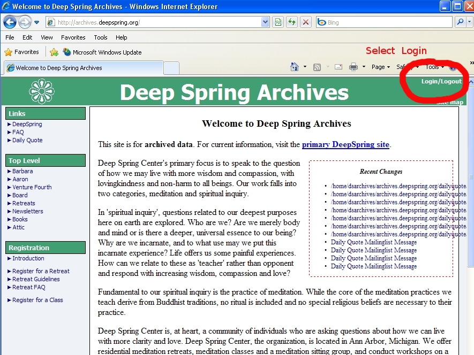474x355 pixels.
Task: Follow the primary DeepSpring site link
Action: [345, 144]
